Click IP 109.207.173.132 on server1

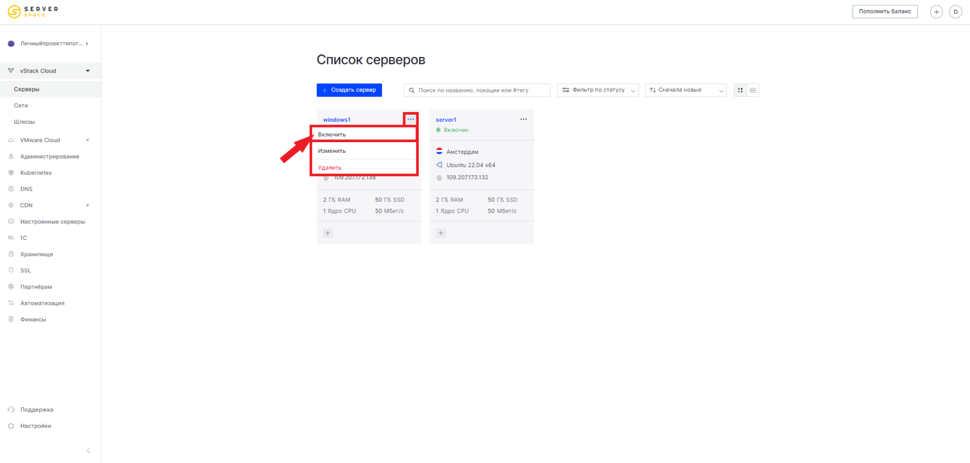pos(467,177)
